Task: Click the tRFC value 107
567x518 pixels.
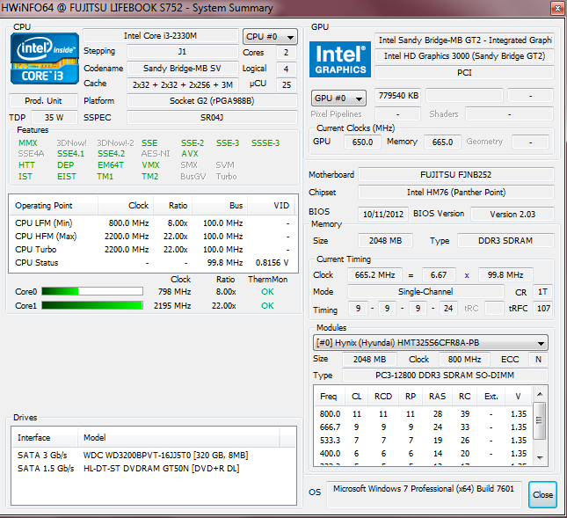Action: [543, 309]
